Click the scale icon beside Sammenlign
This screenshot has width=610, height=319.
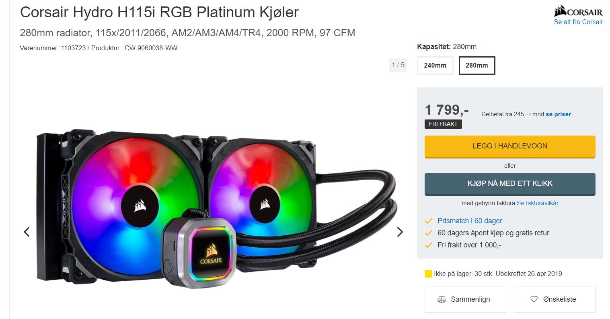(442, 299)
